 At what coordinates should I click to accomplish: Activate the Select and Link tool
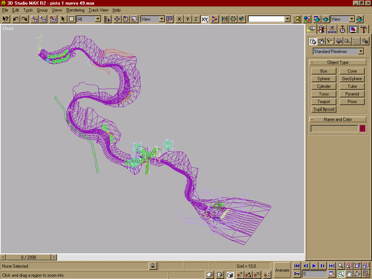click(35, 19)
